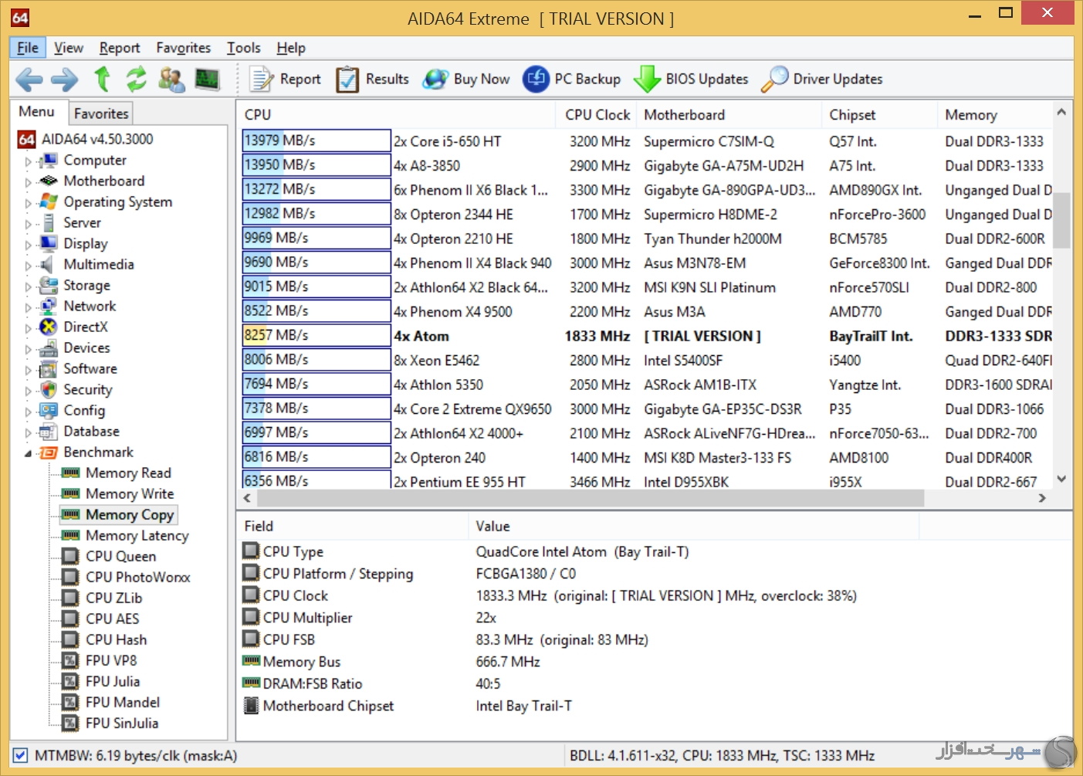
Task: Expand the Multimedia tree node
Action: (29, 266)
